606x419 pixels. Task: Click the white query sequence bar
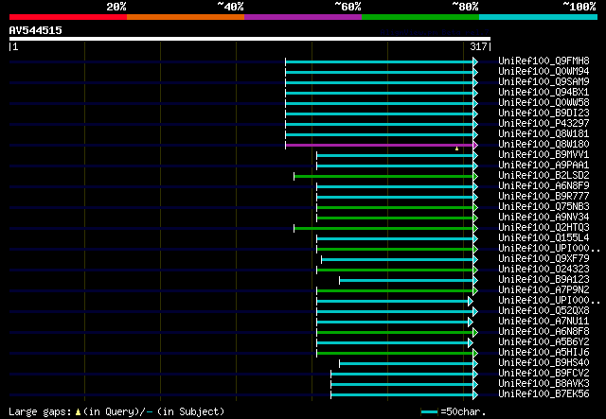click(250, 39)
